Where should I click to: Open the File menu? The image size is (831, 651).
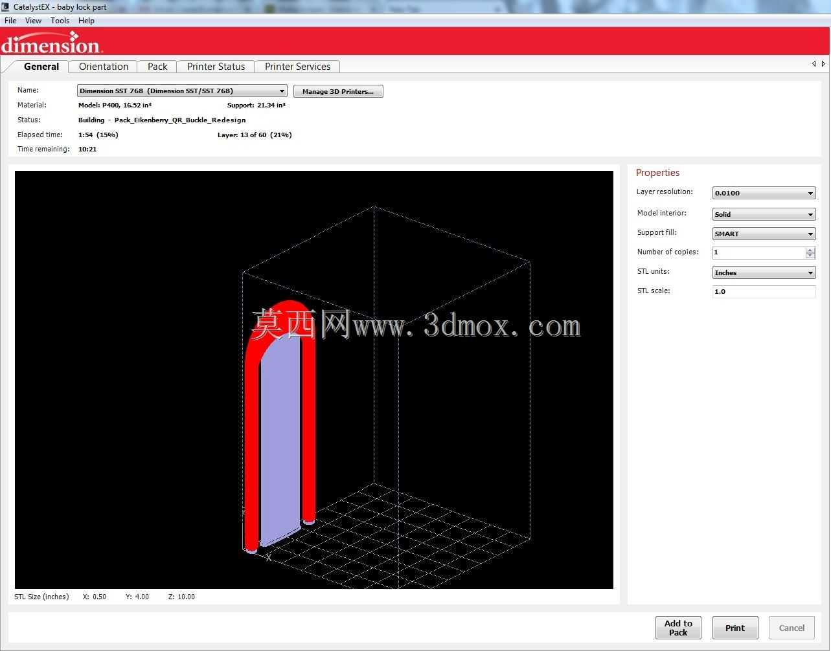click(10, 21)
